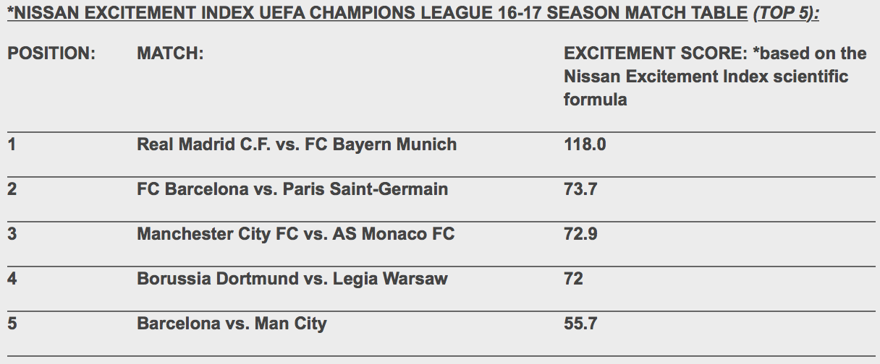
Task: Click the POSITION column header
Action: pyautogui.click(x=51, y=53)
